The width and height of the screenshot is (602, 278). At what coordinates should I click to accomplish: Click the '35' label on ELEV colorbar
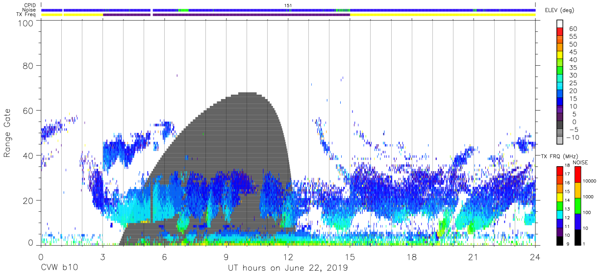point(573,68)
